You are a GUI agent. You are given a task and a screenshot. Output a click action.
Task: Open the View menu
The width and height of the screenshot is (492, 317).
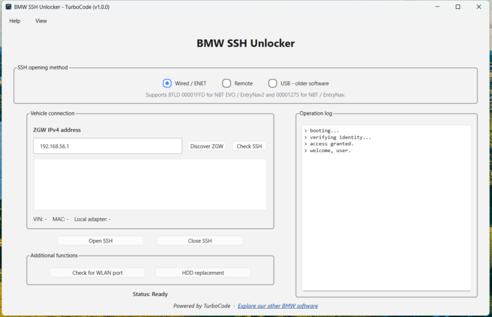[x=41, y=21]
